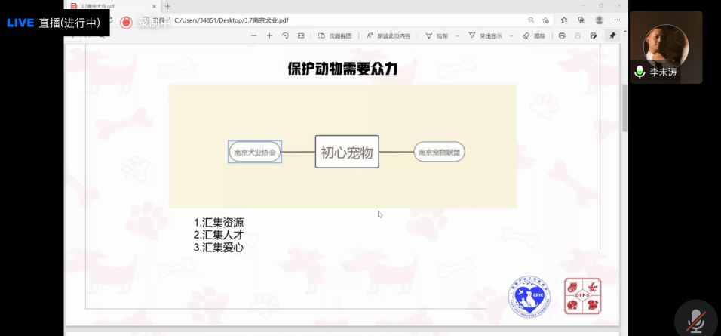
Task: Open 页面视图 page view
Action: click(335, 36)
